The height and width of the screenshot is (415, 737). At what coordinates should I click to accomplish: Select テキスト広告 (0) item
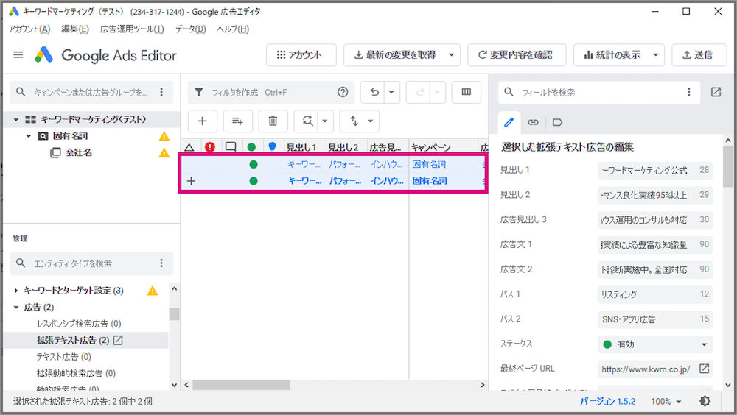[x=64, y=357]
